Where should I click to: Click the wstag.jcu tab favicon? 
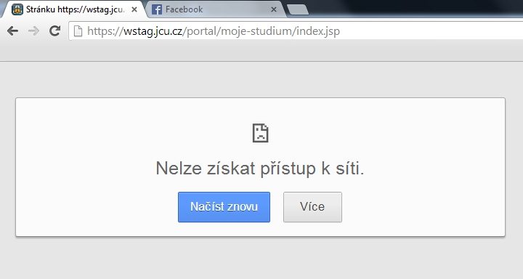[x=17, y=9]
